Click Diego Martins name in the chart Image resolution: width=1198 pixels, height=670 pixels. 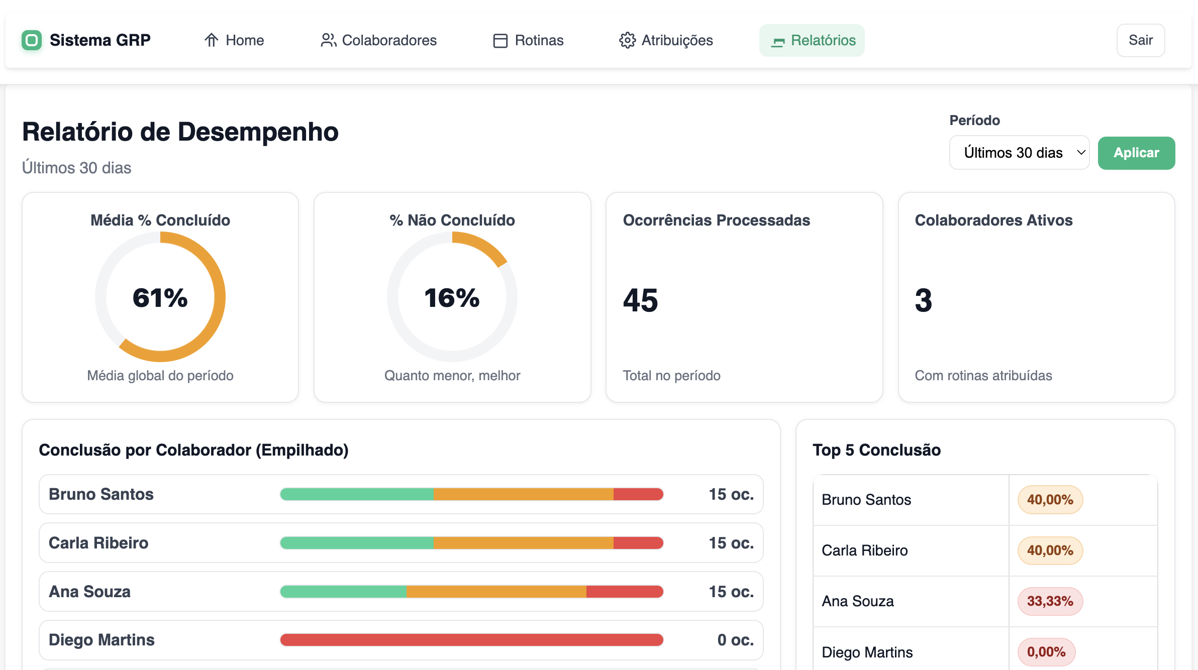click(x=101, y=640)
